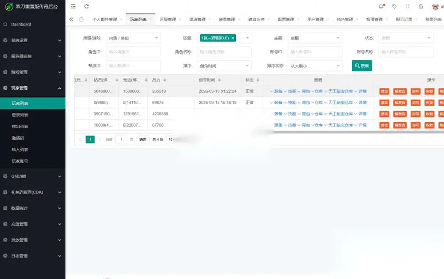Open the 区服 multi-select dropdown
The height and width of the screenshot is (279, 444).
[225, 38]
